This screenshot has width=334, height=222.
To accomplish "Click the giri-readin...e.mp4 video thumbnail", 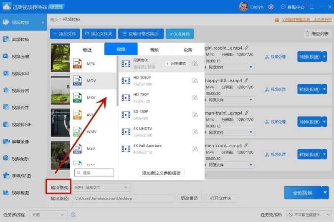I will coord(60,58).
